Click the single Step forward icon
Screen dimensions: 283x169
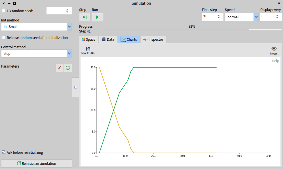coord(85,17)
